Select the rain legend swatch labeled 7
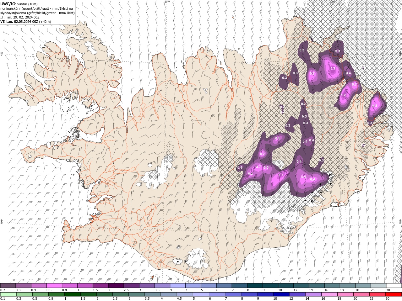This screenshot has height=301, width=402. pyautogui.click(x=233, y=294)
